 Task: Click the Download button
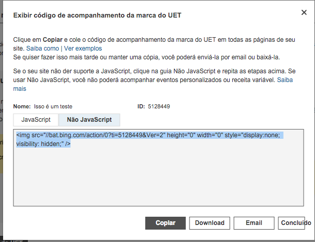(x=210, y=223)
